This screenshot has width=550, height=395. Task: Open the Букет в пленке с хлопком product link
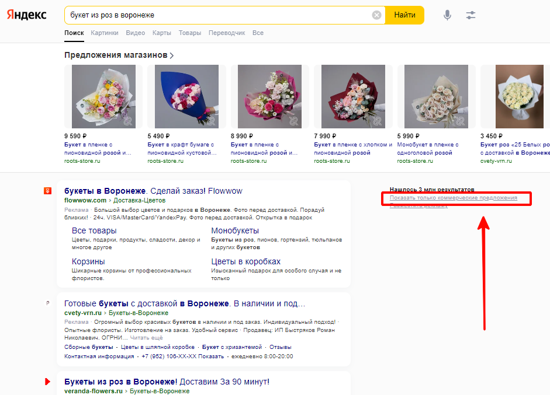pyautogui.click(x=353, y=148)
